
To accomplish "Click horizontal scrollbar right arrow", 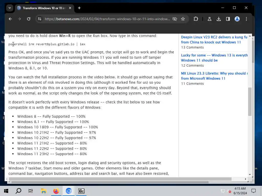I will (x=245, y=179).
